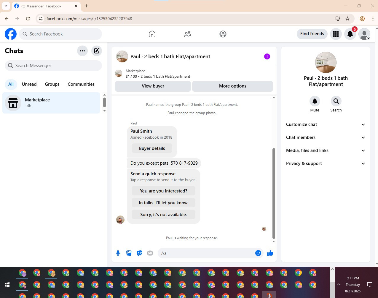Focus the Search Facebook field
Image resolution: width=378 pixels, height=298 pixels.
click(60, 34)
